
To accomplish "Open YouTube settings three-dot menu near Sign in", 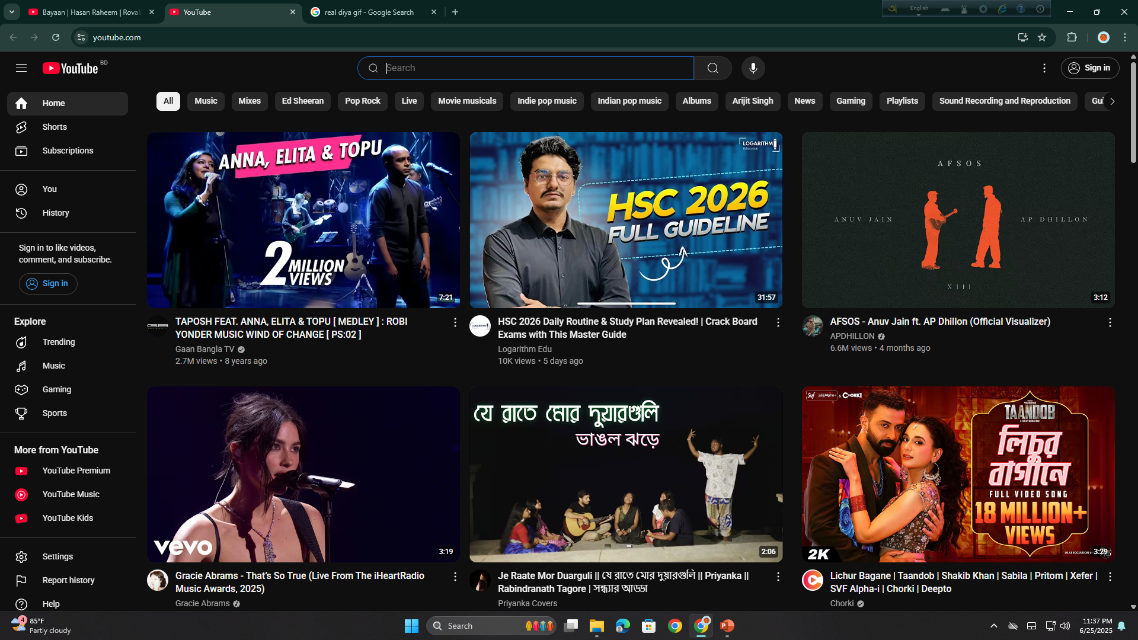I will 1044,68.
